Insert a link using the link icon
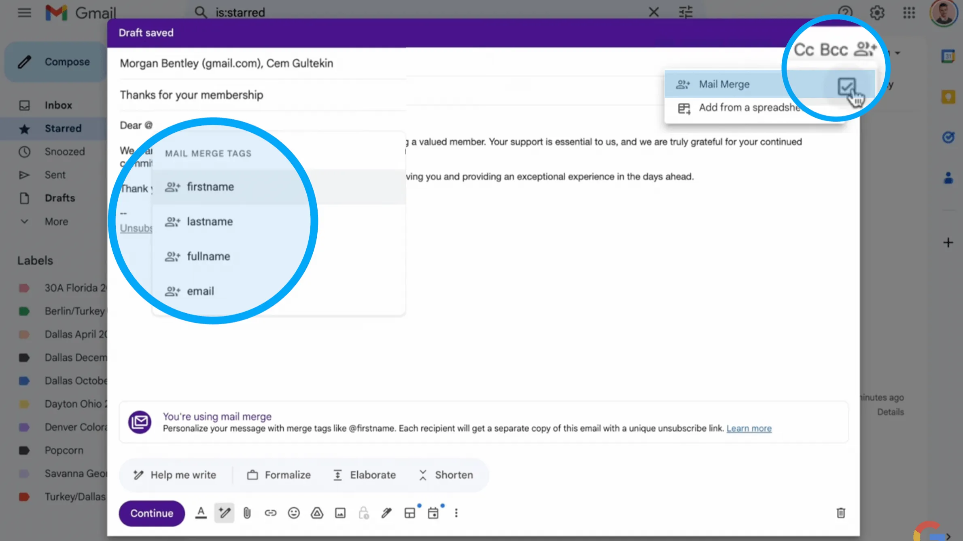This screenshot has width=963, height=541. 271,513
